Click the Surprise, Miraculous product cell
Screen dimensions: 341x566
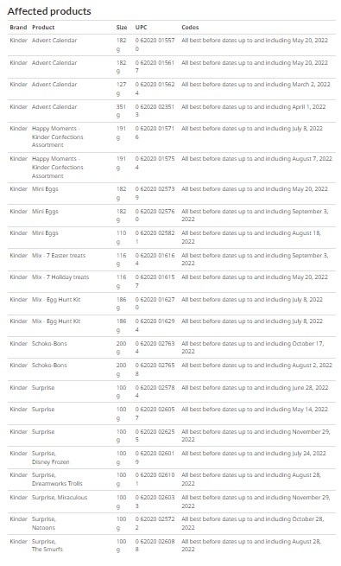coord(60,498)
